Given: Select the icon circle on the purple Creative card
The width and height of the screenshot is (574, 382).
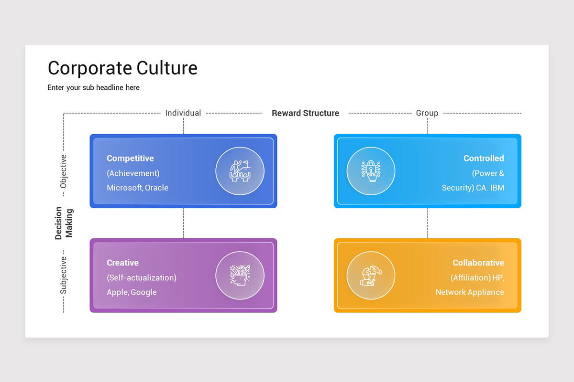Looking at the screenshot, I should pos(240,275).
